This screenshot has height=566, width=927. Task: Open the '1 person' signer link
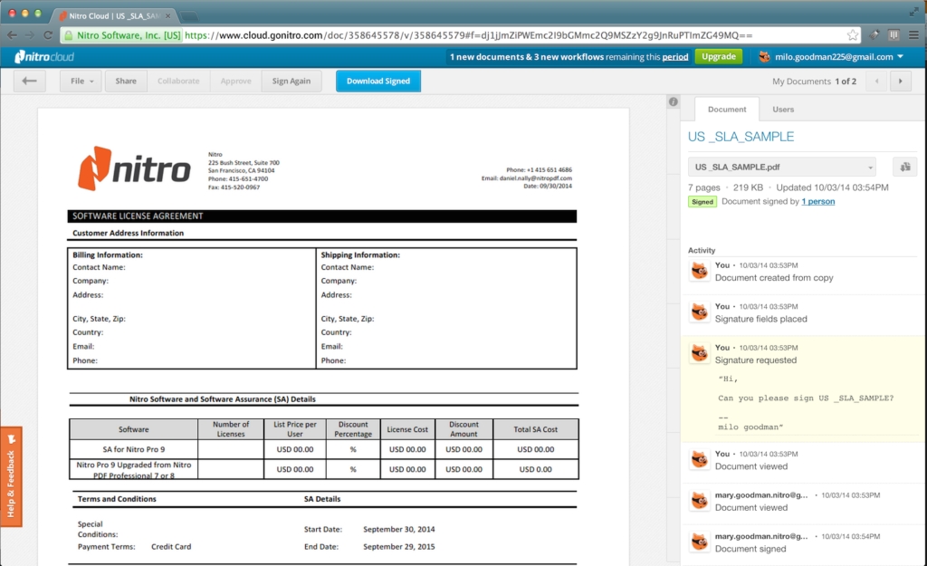tap(817, 201)
